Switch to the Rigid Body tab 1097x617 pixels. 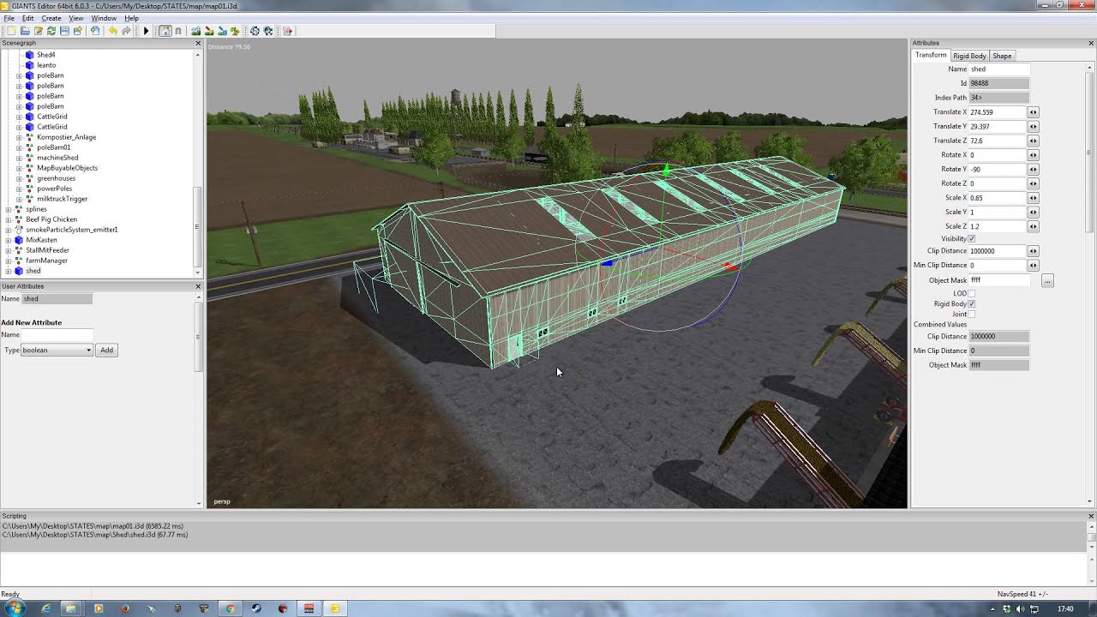tap(970, 56)
